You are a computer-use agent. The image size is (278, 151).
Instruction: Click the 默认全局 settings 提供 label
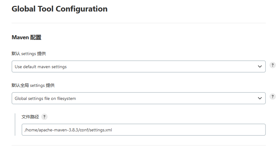point(33,86)
